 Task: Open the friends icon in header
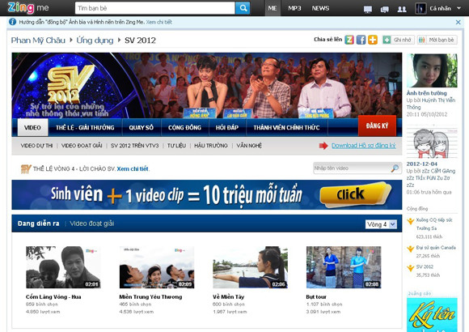402,9
